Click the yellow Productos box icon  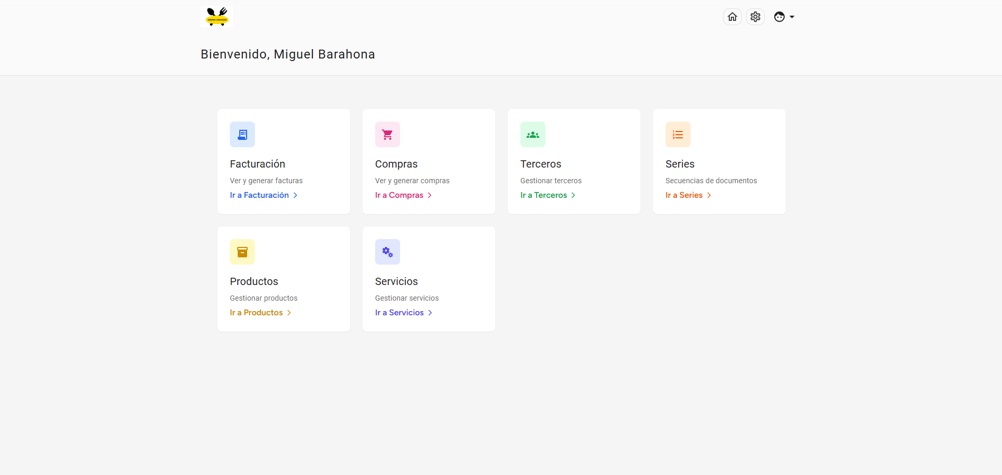coord(242,252)
